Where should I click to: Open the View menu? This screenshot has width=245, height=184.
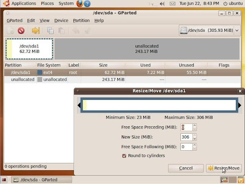[44, 20]
